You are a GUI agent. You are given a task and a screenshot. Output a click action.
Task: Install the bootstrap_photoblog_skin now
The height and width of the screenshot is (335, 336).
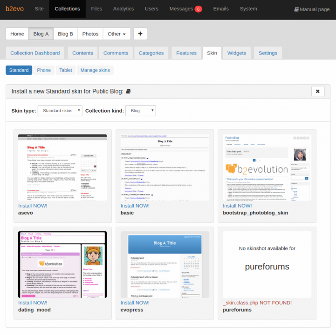click(237, 206)
